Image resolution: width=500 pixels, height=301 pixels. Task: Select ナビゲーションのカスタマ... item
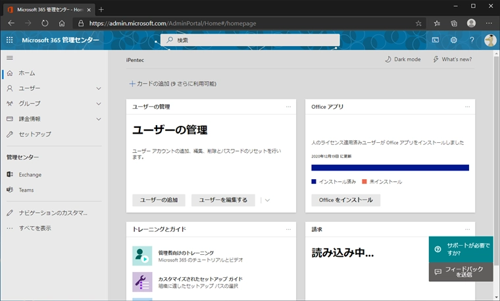coord(53,213)
